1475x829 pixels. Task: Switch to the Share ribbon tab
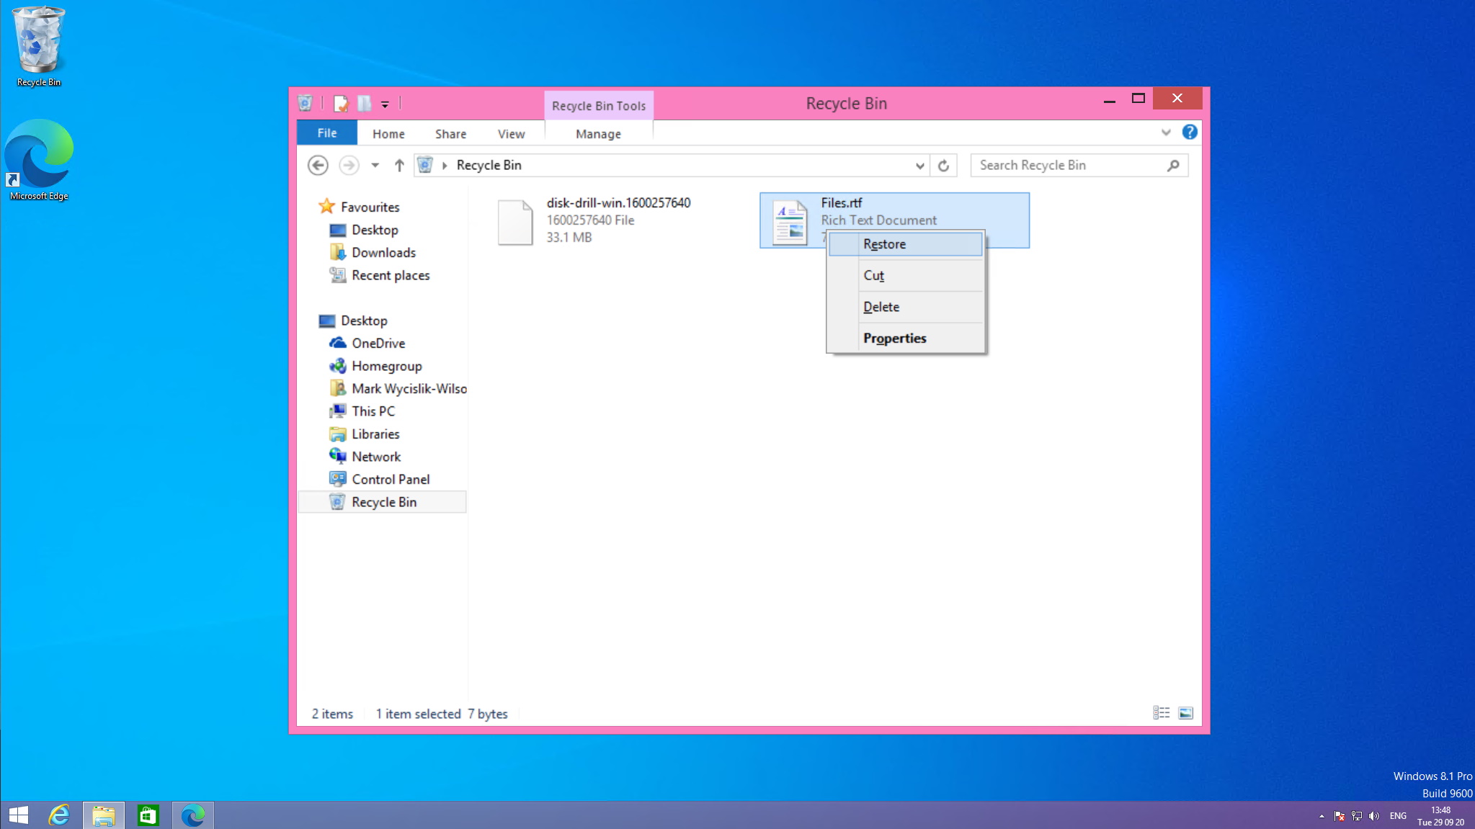[450, 134]
